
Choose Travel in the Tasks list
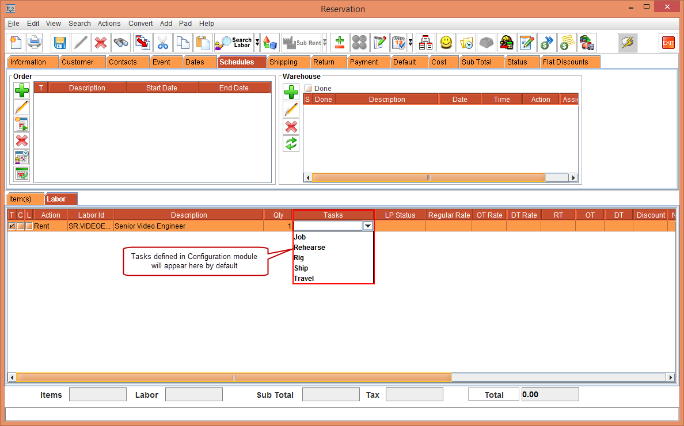[x=304, y=279]
